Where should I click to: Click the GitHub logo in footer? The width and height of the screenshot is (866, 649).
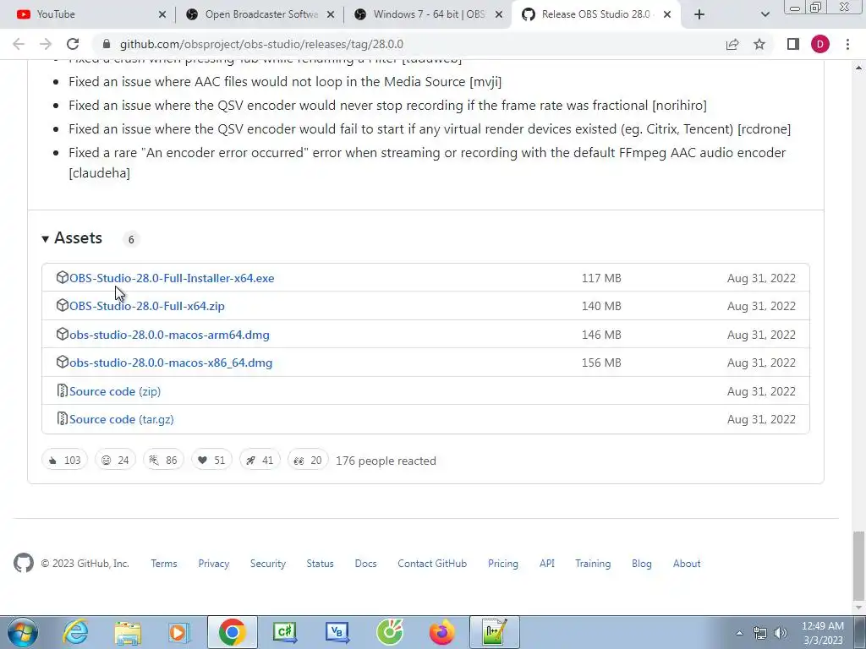(x=24, y=563)
